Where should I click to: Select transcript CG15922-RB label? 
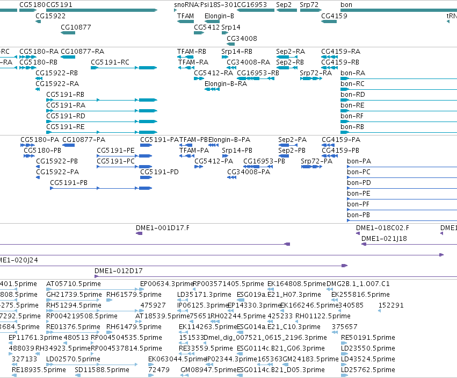pos(56,73)
